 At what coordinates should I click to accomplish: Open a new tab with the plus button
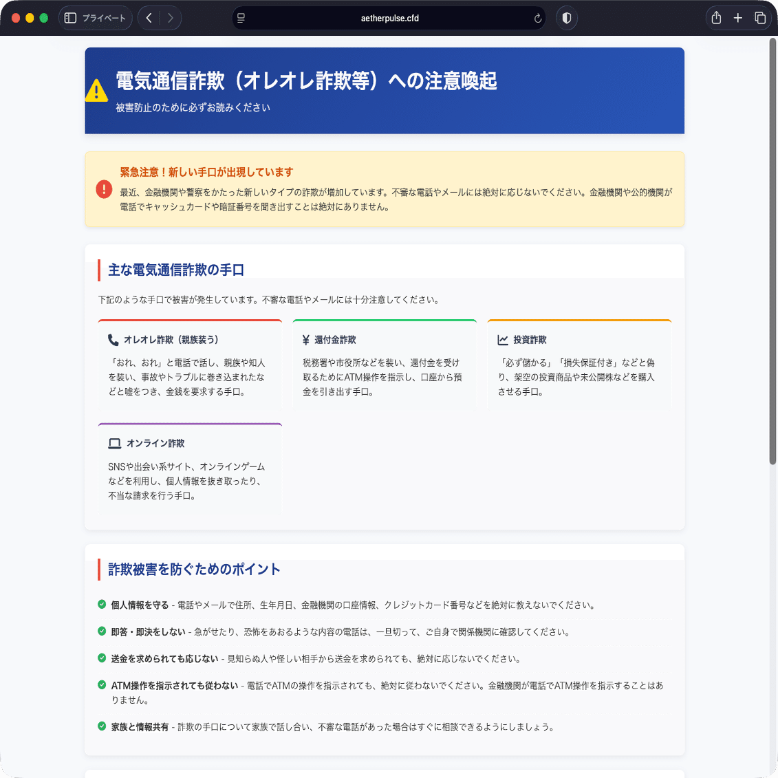738,18
